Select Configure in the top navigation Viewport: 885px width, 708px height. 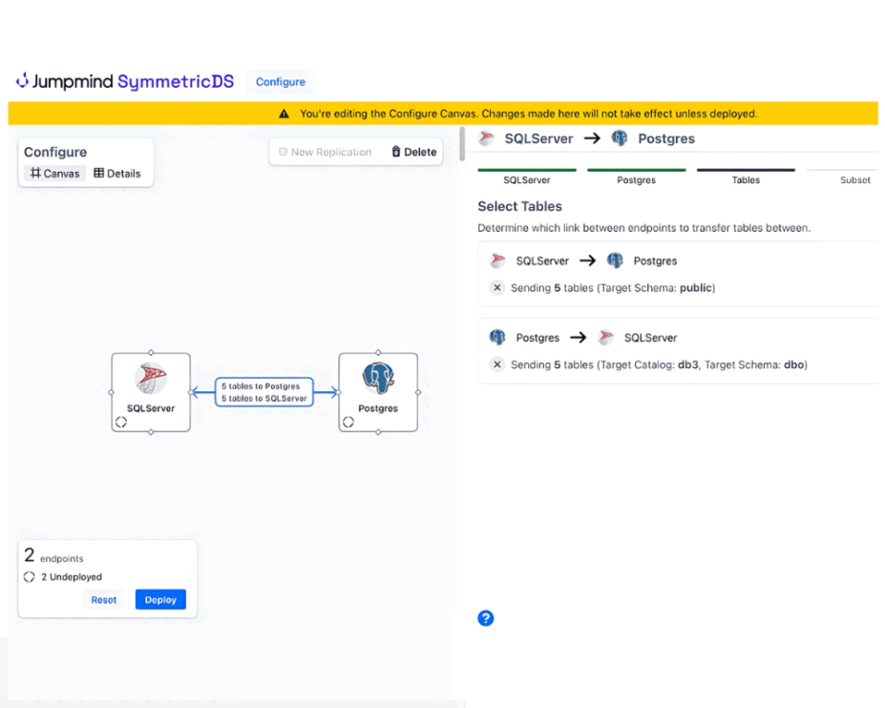pyautogui.click(x=279, y=81)
